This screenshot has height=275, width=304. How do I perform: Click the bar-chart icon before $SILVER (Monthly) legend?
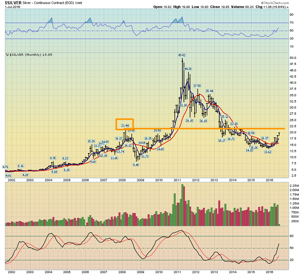(x=7, y=55)
